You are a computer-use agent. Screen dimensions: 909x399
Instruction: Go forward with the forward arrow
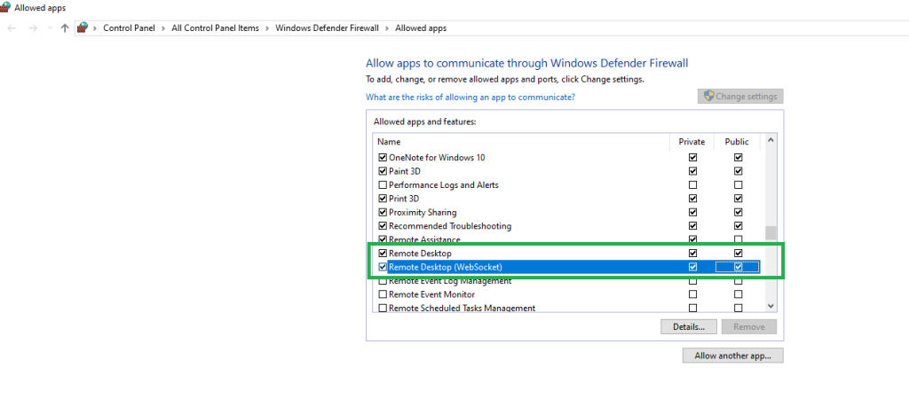point(33,27)
